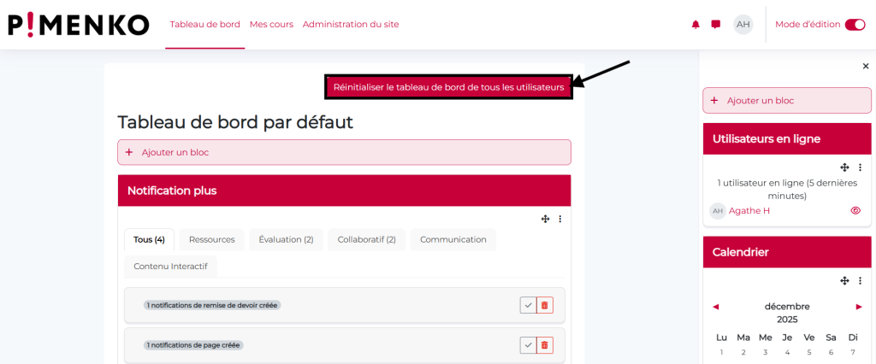Go to next month in Calendrier
Screen dimensions: 876x364
click(859, 306)
